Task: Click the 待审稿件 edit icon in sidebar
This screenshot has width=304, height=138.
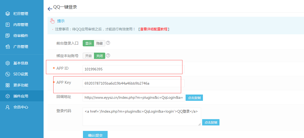Action: click(x=8, y=36)
